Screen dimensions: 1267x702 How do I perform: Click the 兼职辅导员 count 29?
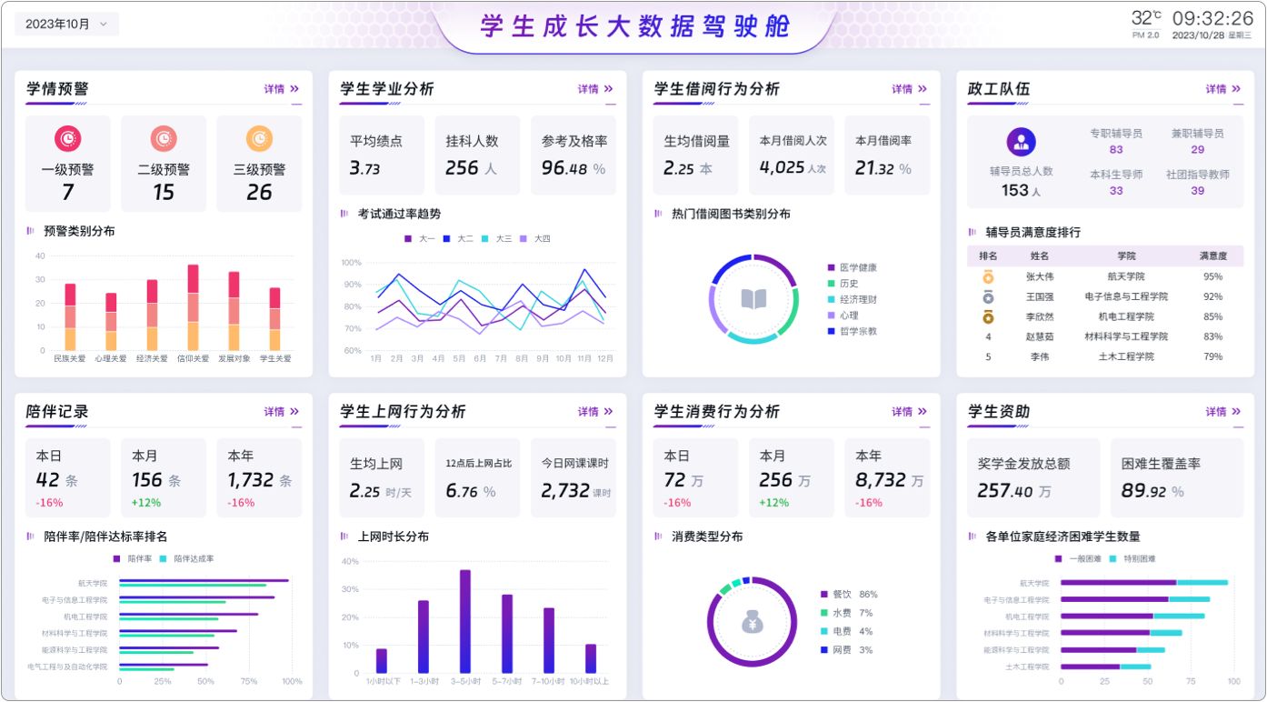tap(1198, 150)
